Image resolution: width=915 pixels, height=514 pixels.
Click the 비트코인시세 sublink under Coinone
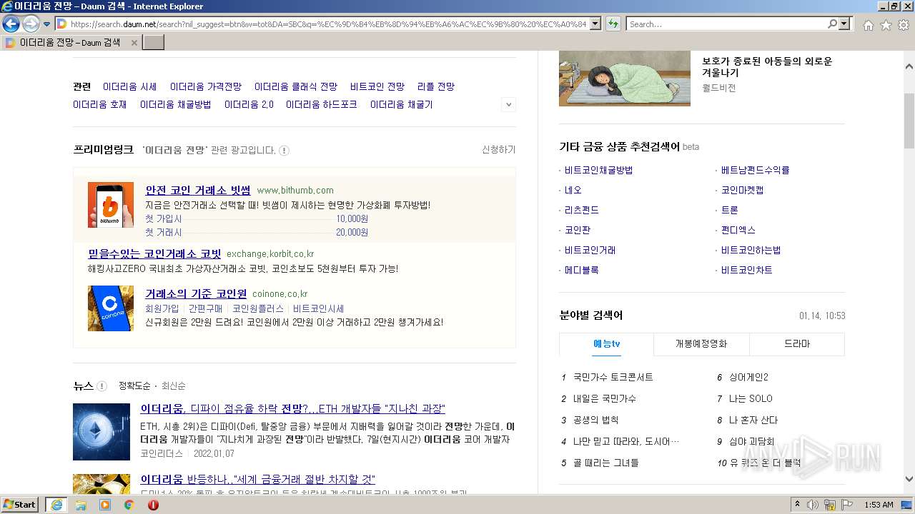tap(318, 309)
